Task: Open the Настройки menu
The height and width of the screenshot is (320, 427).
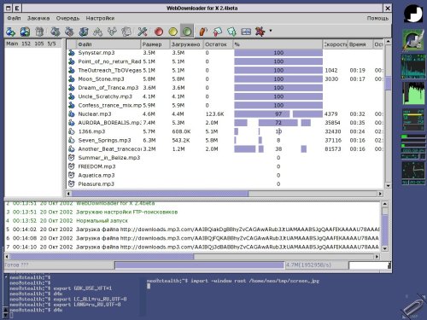Action: (x=100, y=18)
